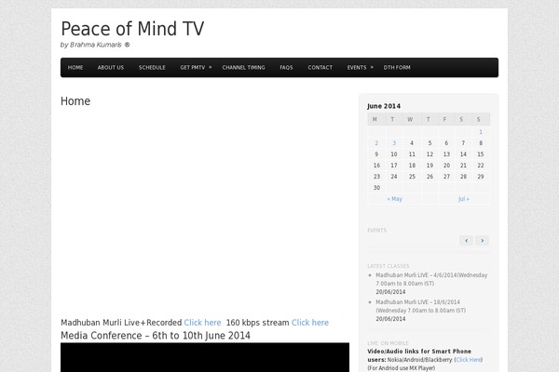Click the 'by Brahma Kumaris' tagline
Screen dimensions: 559x372
pyautogui.click(x=95, y=45)
